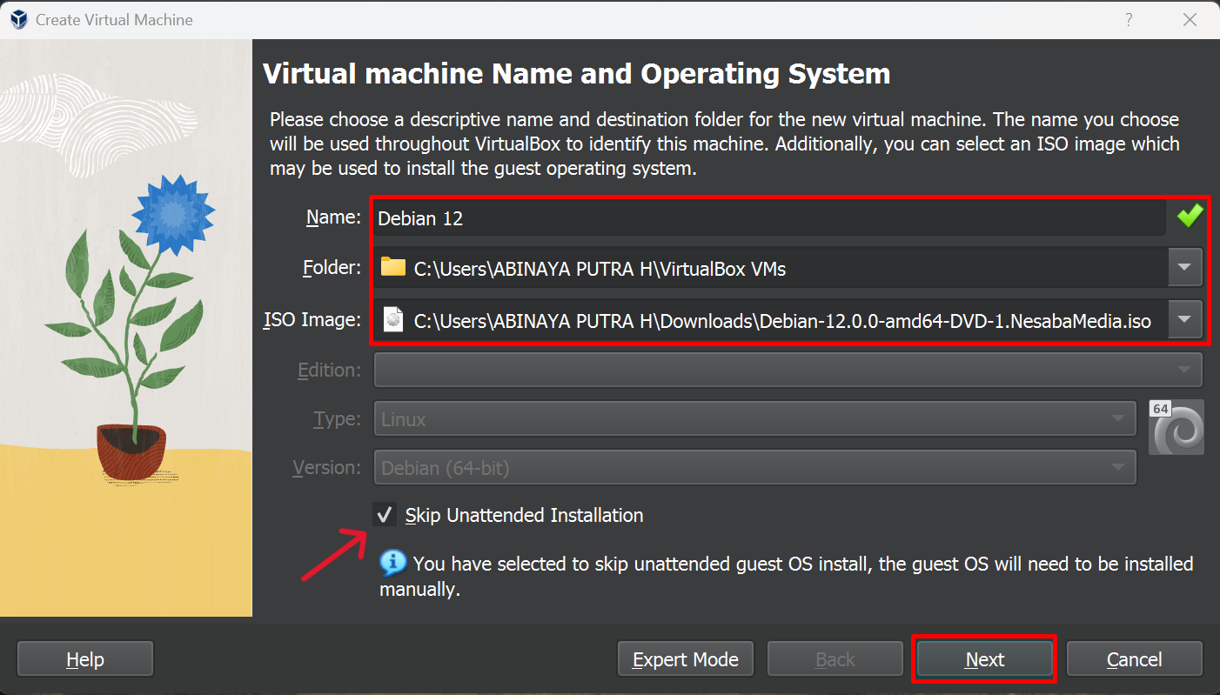The height and width of the screenshot is (695, 1220).
Task: Click the Folder: label
Action: tap(332, 267)
